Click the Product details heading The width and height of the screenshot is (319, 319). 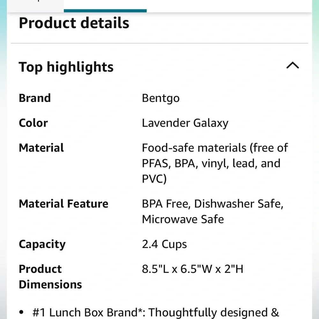[x=74, y=23]
